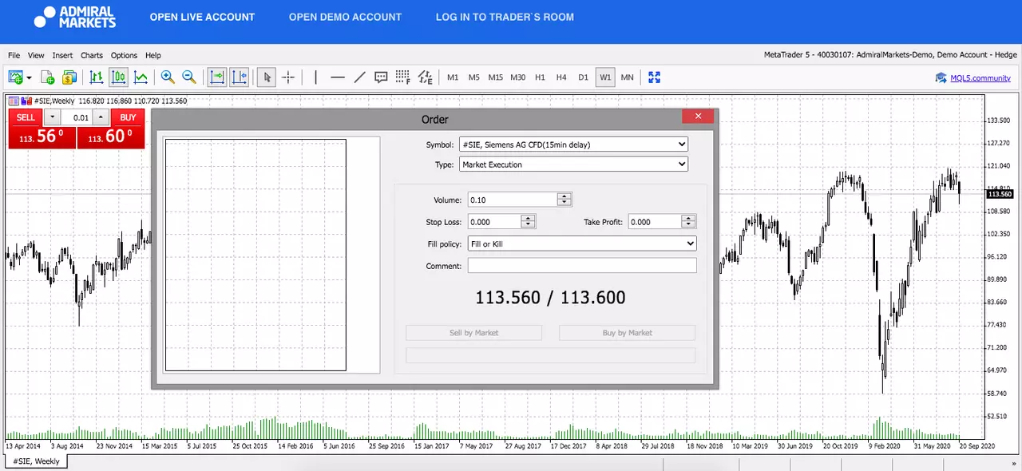Select the horizontal line tool

pos(338,77)
